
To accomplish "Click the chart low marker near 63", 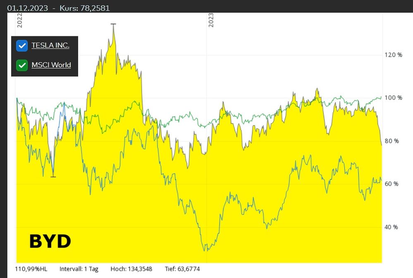I will (x=53, y=177).
